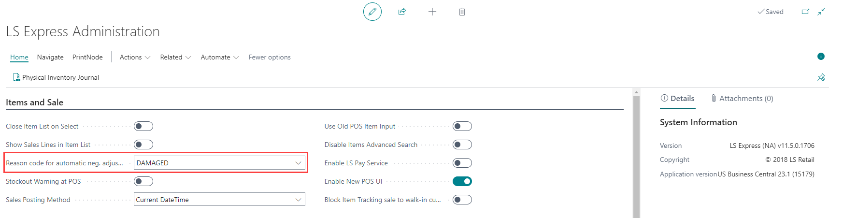
Task: Click the collapse page arrows icon
Action: pyautogui.click(x=821, y=12)
